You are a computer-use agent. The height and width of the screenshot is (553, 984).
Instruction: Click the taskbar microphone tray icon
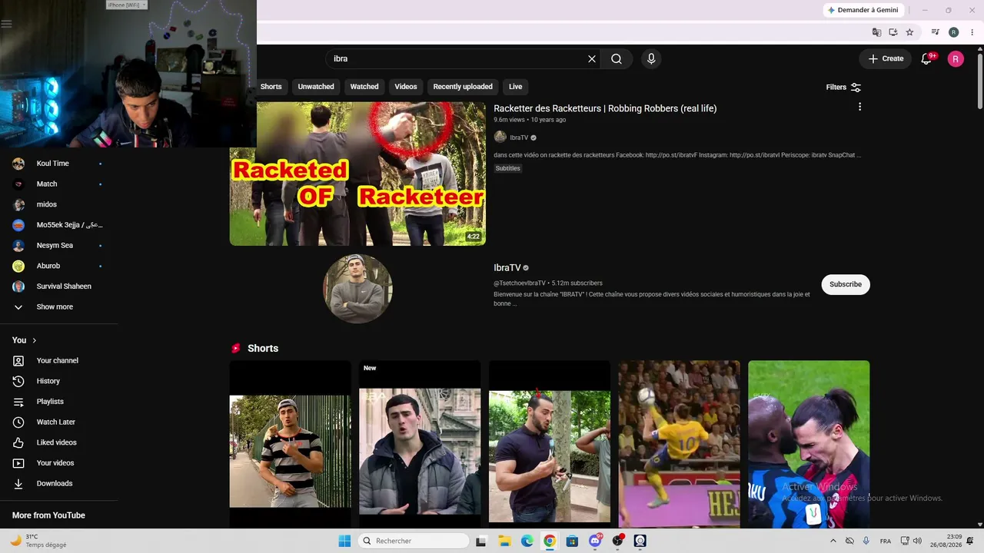click(x=866, y=541)
